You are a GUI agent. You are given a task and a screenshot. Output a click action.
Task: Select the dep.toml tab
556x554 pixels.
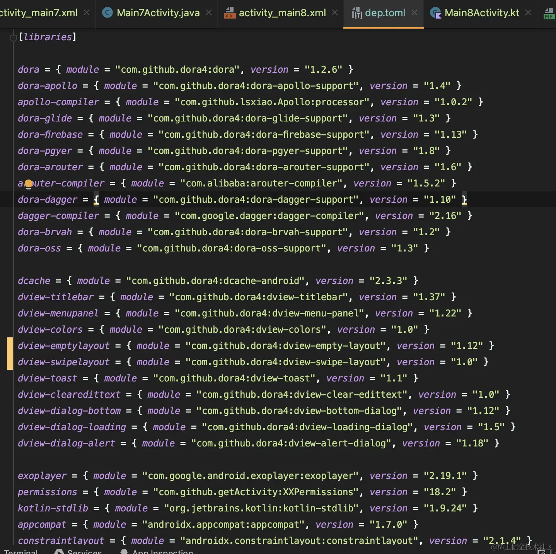[384, 14]
